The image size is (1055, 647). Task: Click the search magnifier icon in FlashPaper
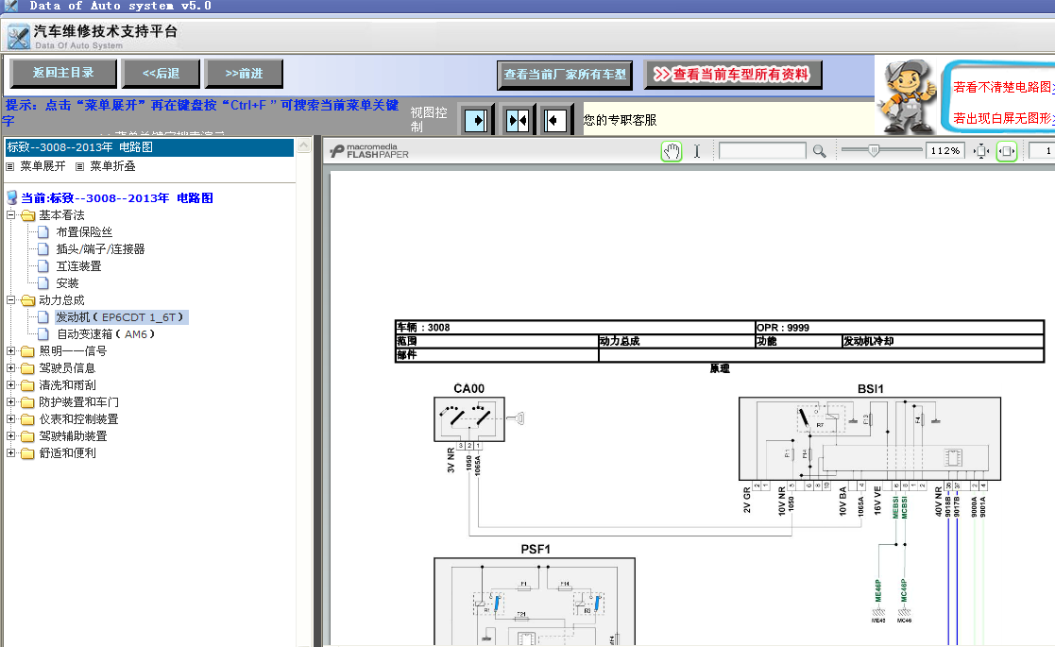tap(819, 151)
